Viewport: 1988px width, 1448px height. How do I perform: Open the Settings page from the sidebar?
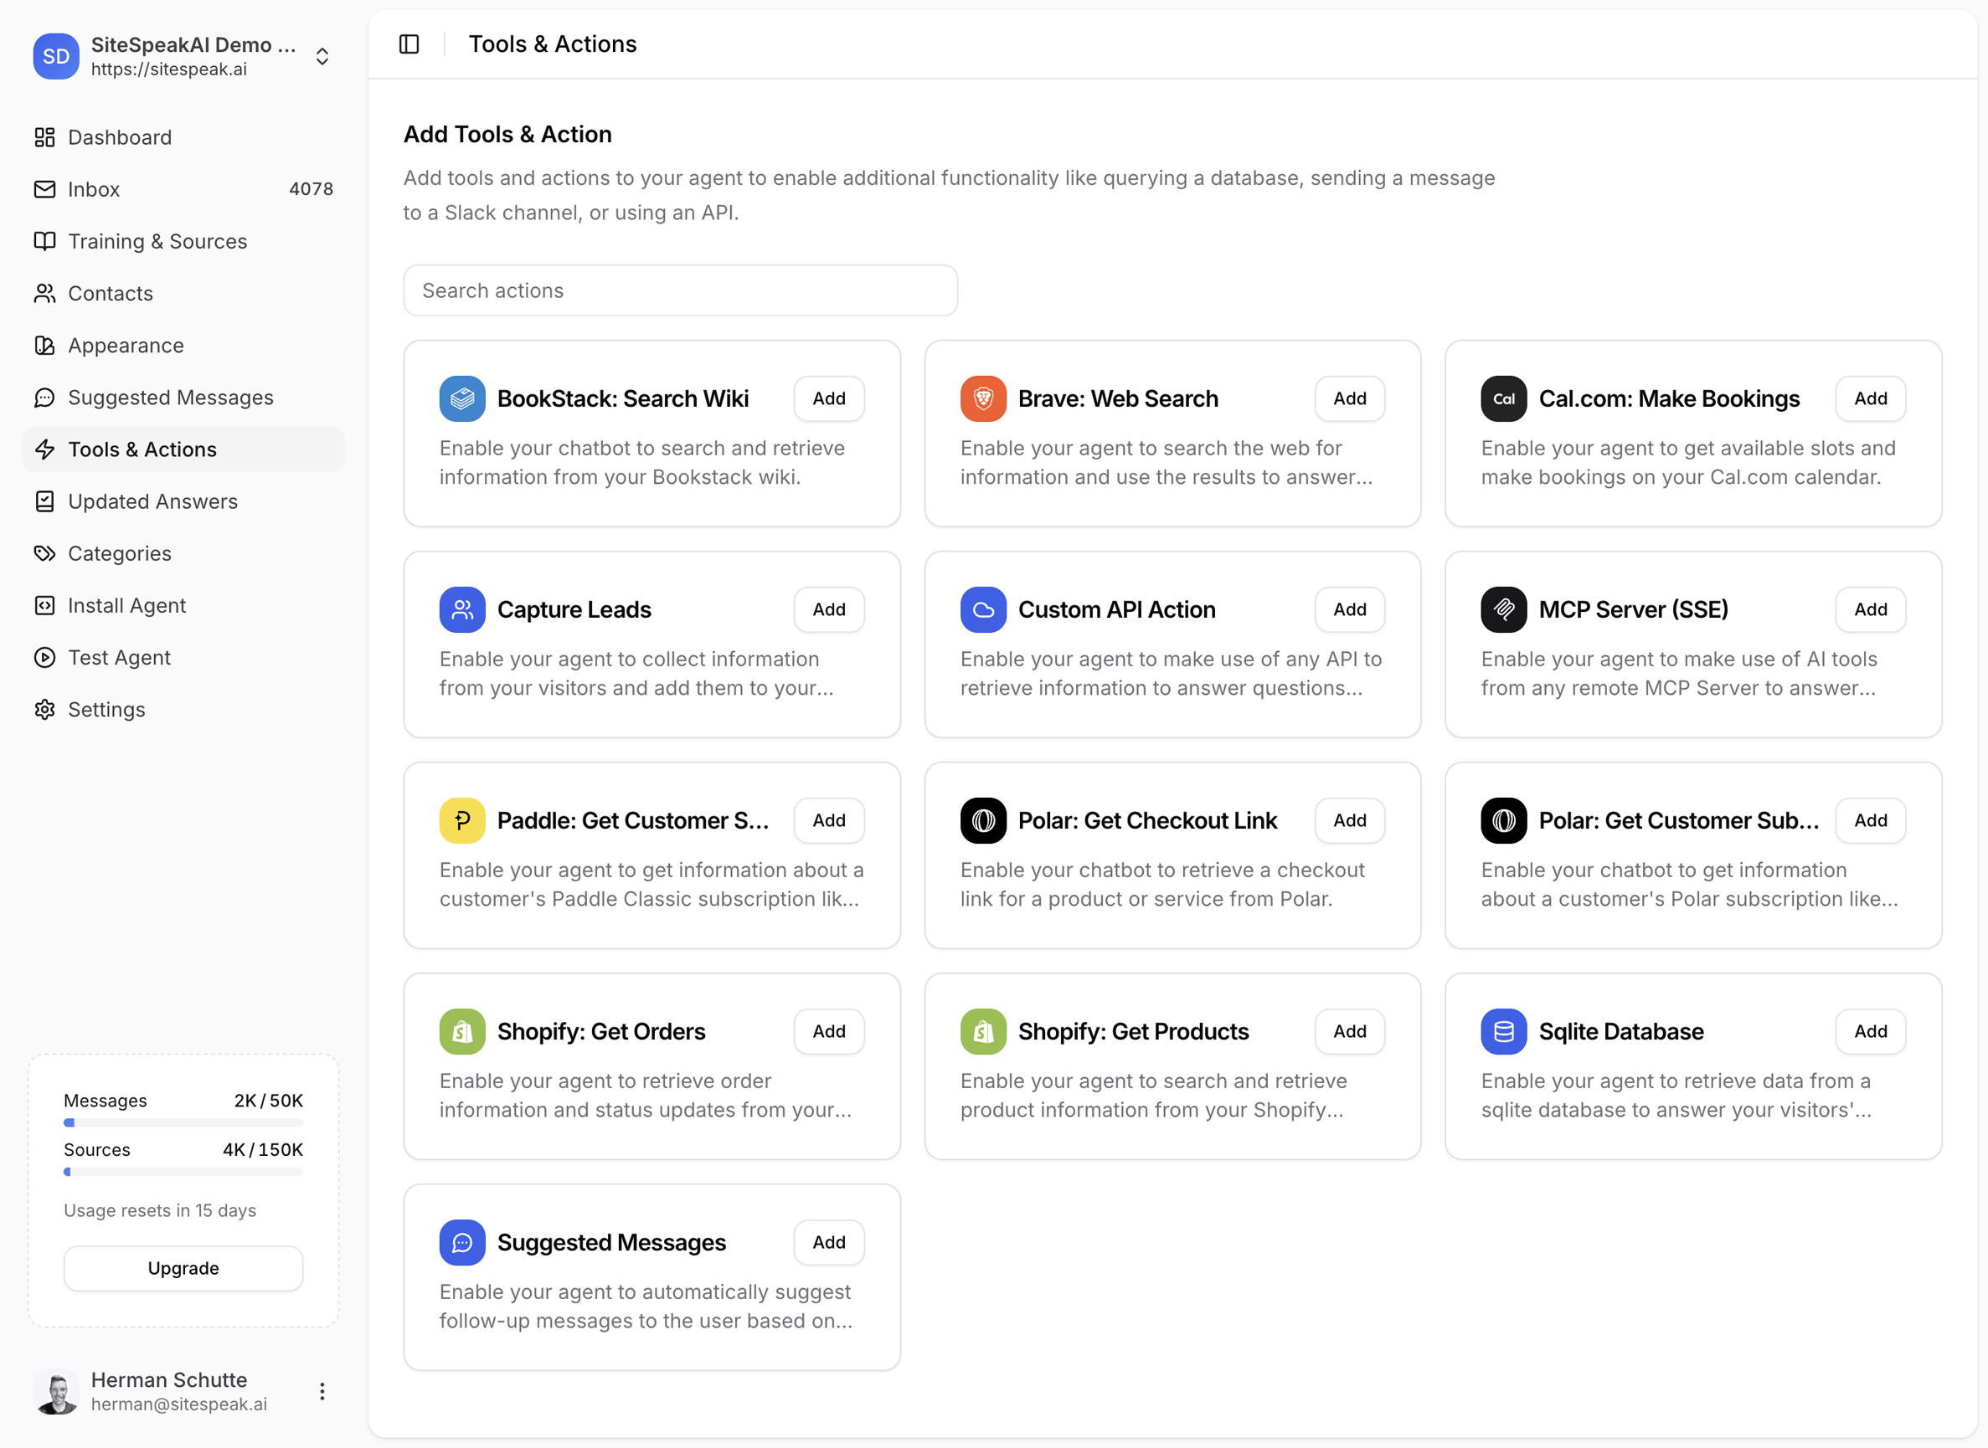[x=106, y=709]
